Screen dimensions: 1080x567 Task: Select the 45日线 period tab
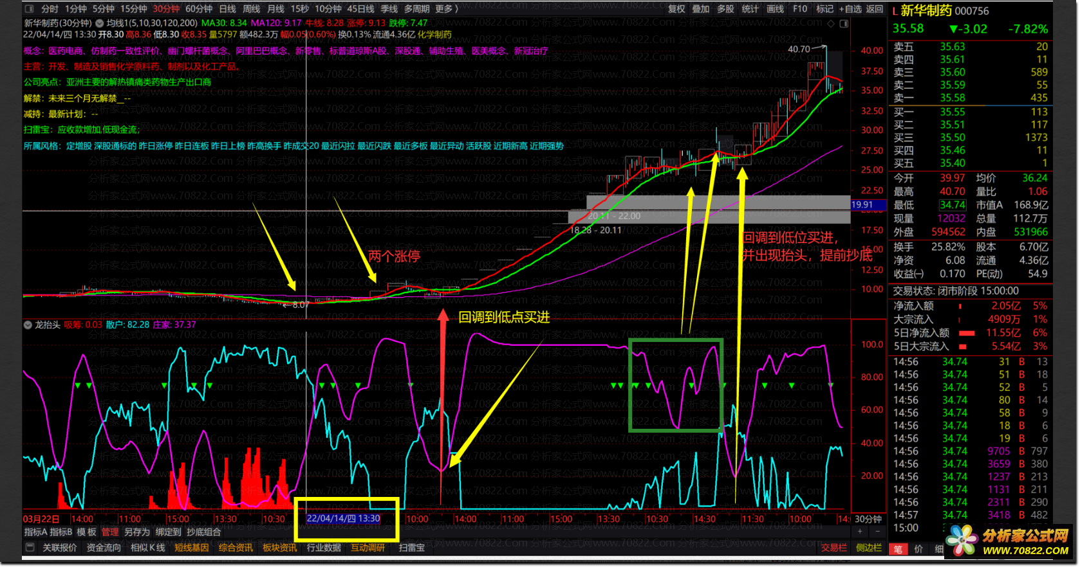pos(361,9)
